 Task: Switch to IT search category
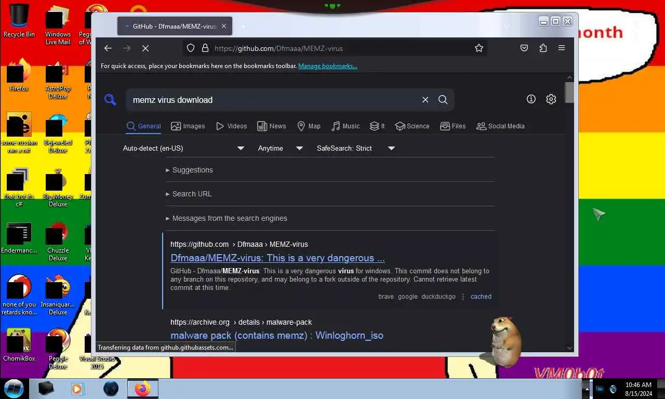tap(377, 126)
